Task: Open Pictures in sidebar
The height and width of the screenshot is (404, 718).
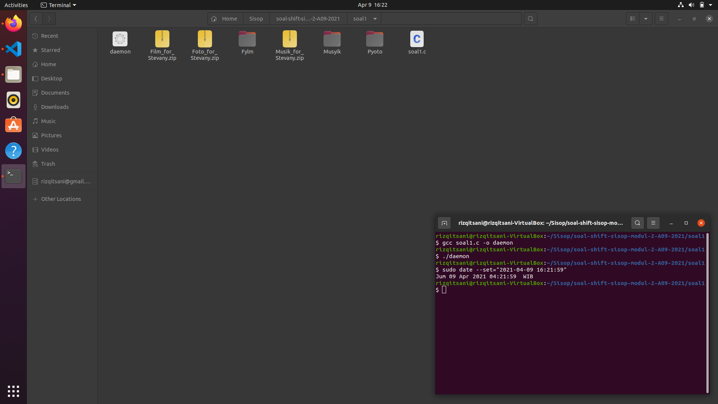Action: 62,135
